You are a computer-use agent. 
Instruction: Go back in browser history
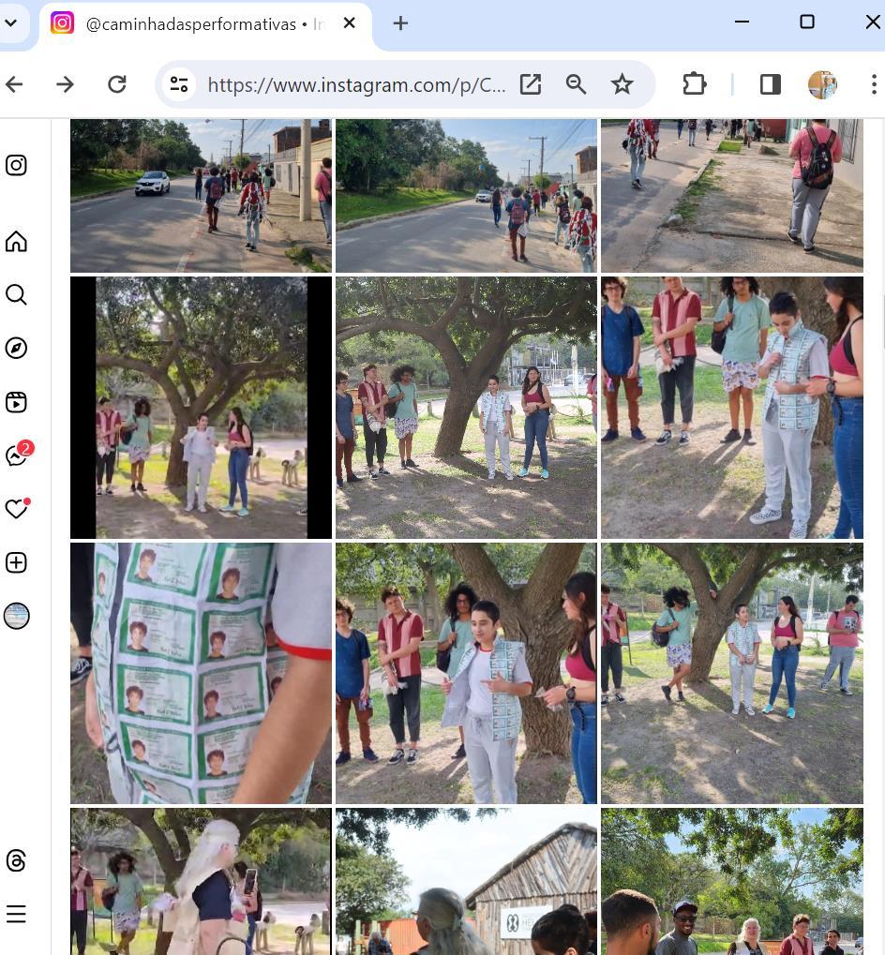pyautogui.click(x=15, y=84)
